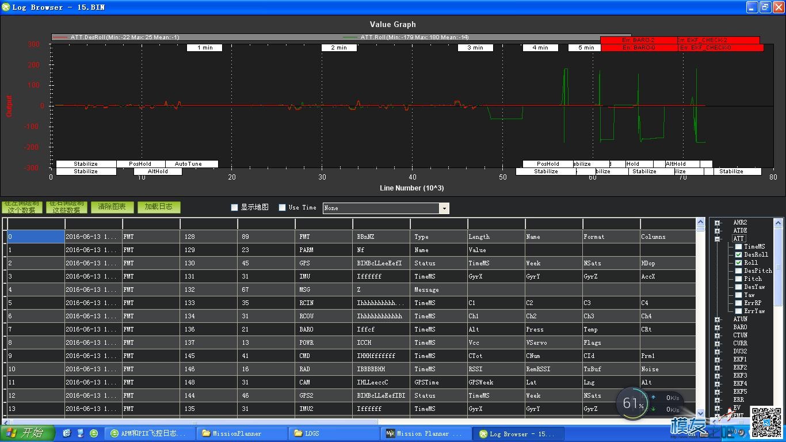Viewport: 786px width, 442px height.
Task: Check DesPitch in the ATT tree
Action: coord(739,270)
